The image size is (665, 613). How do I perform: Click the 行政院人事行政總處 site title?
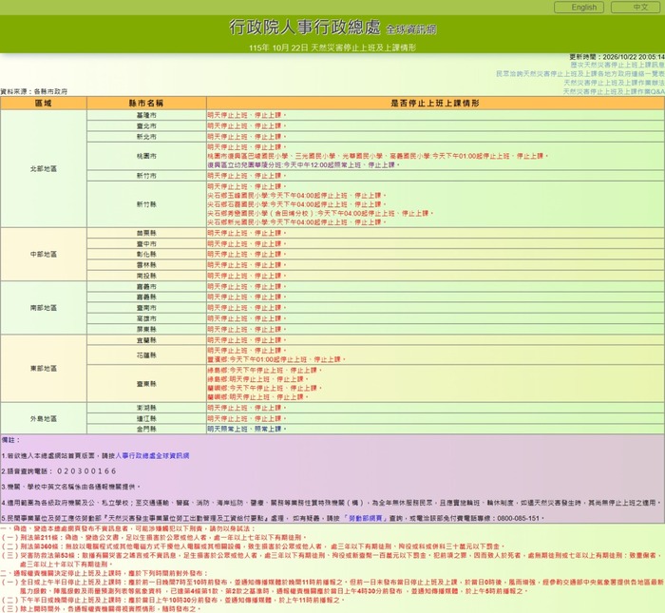(305, 28)
